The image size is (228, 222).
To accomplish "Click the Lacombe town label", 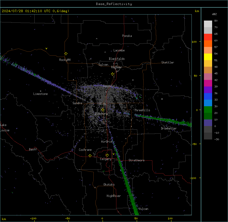I will (x=119, y=50).
